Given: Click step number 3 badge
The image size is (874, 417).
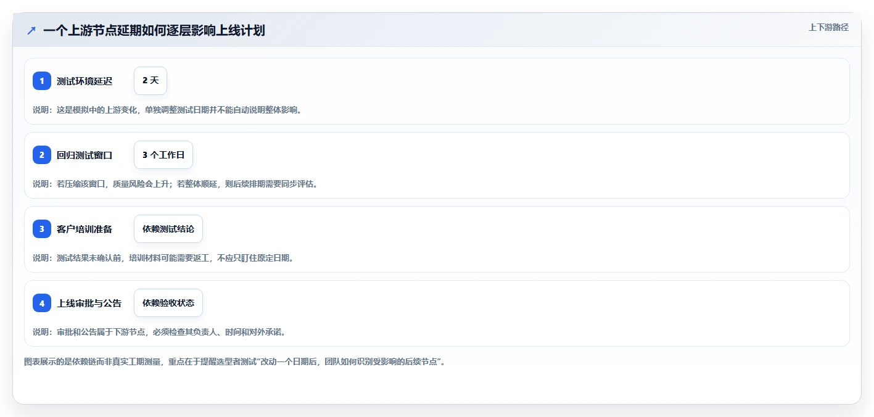Looking at the screenshot, I should 42,229.
